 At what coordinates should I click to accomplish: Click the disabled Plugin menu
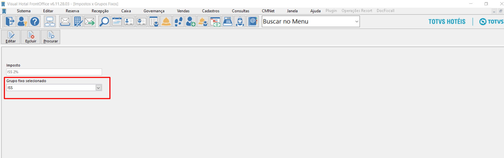pyautogui.click(x=331, y=11)
